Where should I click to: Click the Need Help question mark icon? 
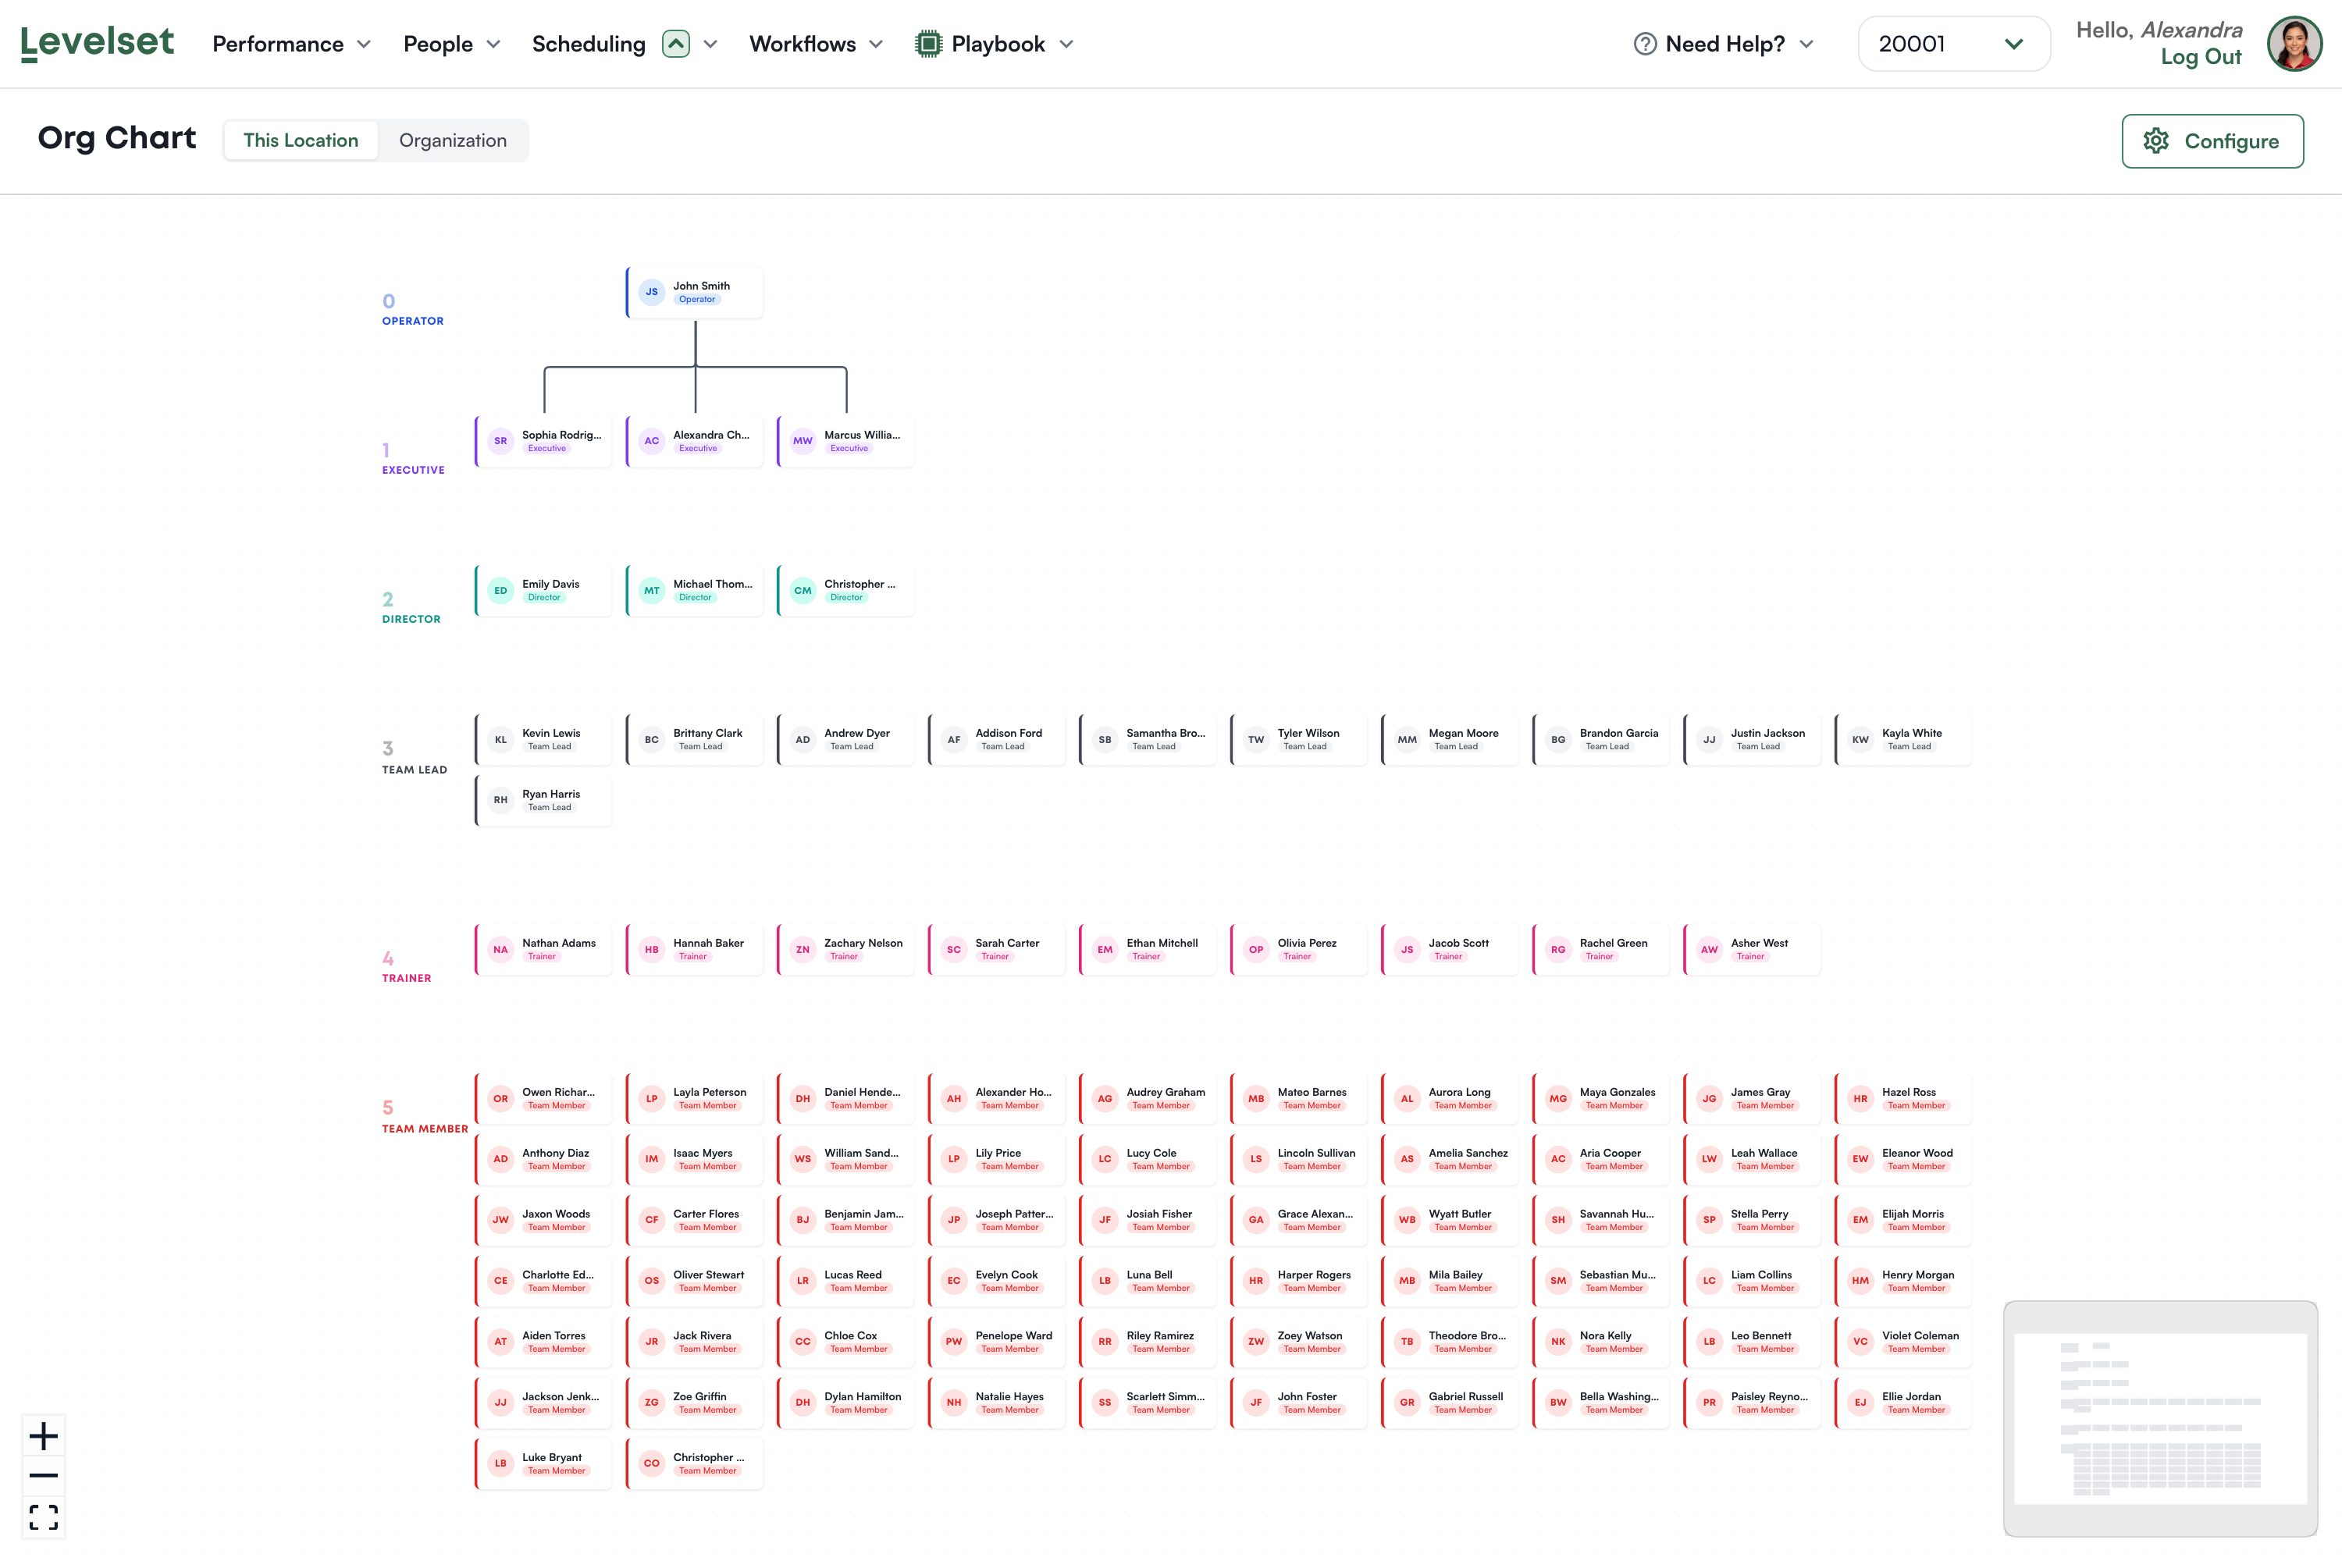click(x=1645, y=44)
